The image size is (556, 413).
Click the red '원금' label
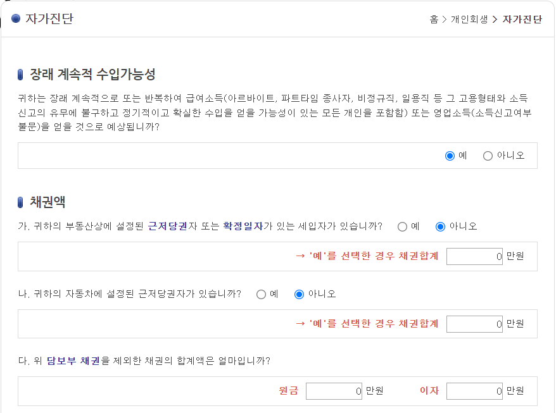point(289,391)
